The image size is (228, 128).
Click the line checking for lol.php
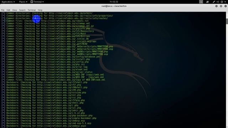[41, 108]
